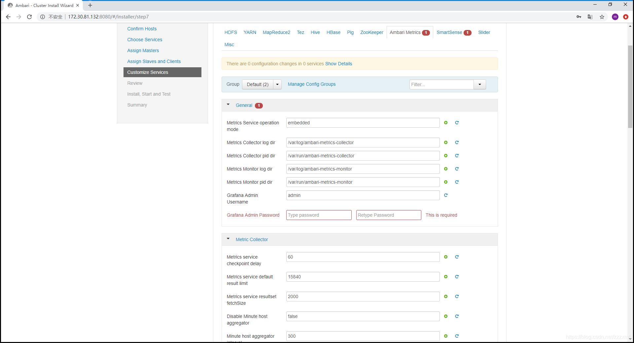Open the Filter dropdown arrow
This screenshot has width=634, height=343.
tap(480, 84)
